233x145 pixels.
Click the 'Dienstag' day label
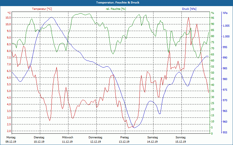39,137
